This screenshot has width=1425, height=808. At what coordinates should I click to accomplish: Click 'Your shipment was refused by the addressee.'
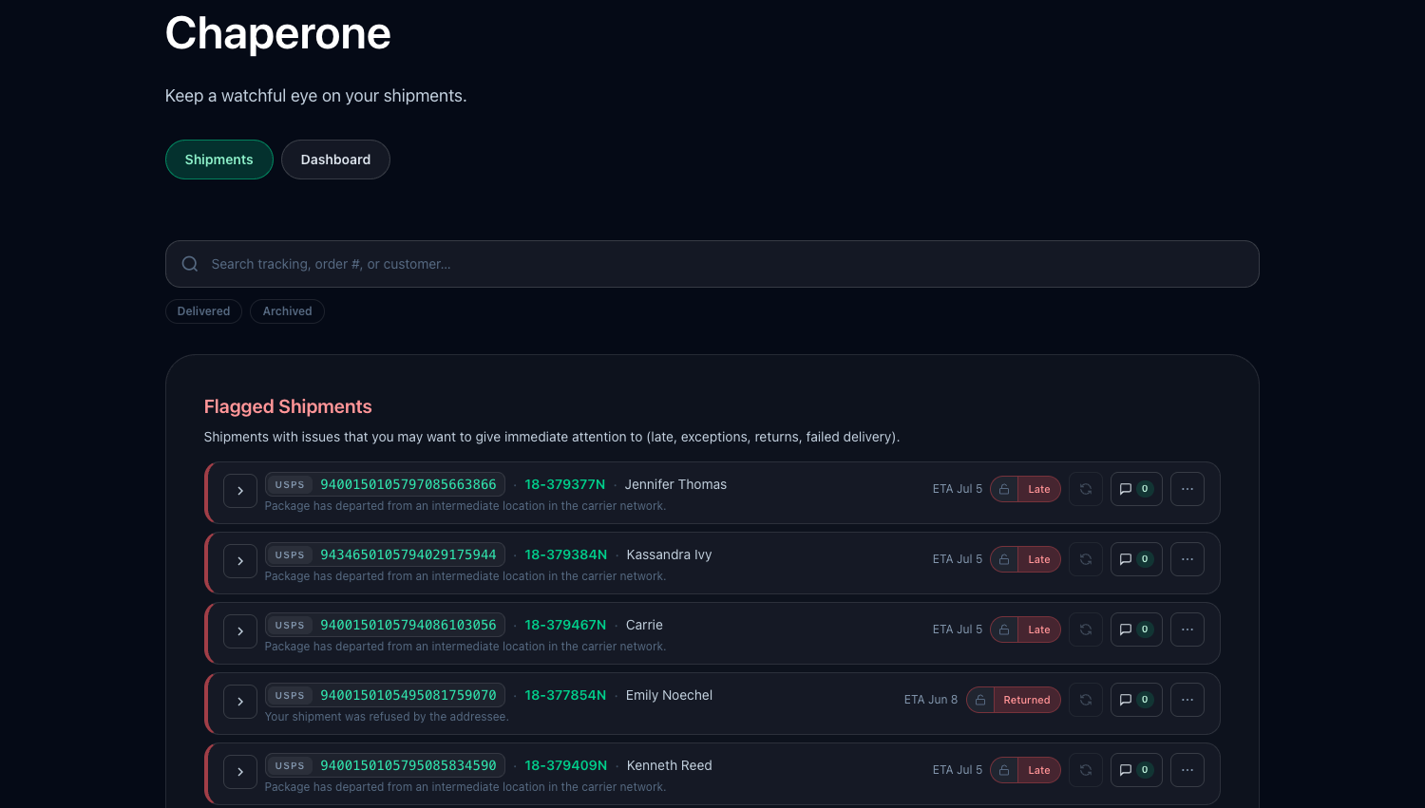[387, 717]
